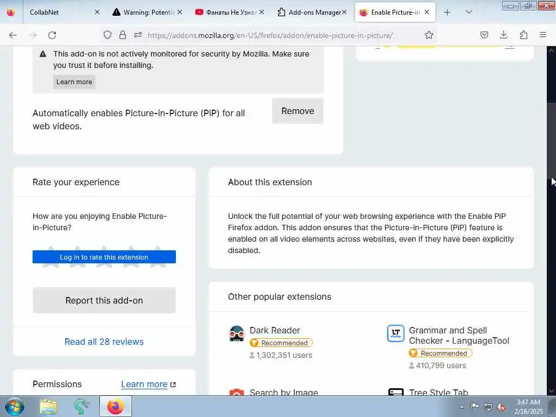
Task: Close the Enable Picture-in-Picture tab
Action: point(427,12)
